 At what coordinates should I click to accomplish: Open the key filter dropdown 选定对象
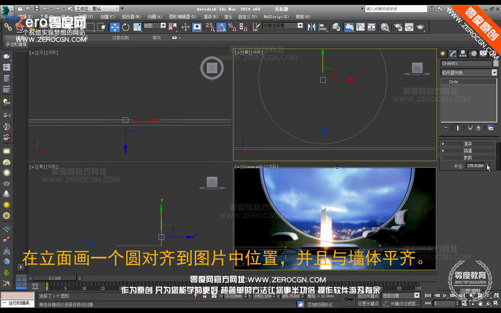pos(401,296)
